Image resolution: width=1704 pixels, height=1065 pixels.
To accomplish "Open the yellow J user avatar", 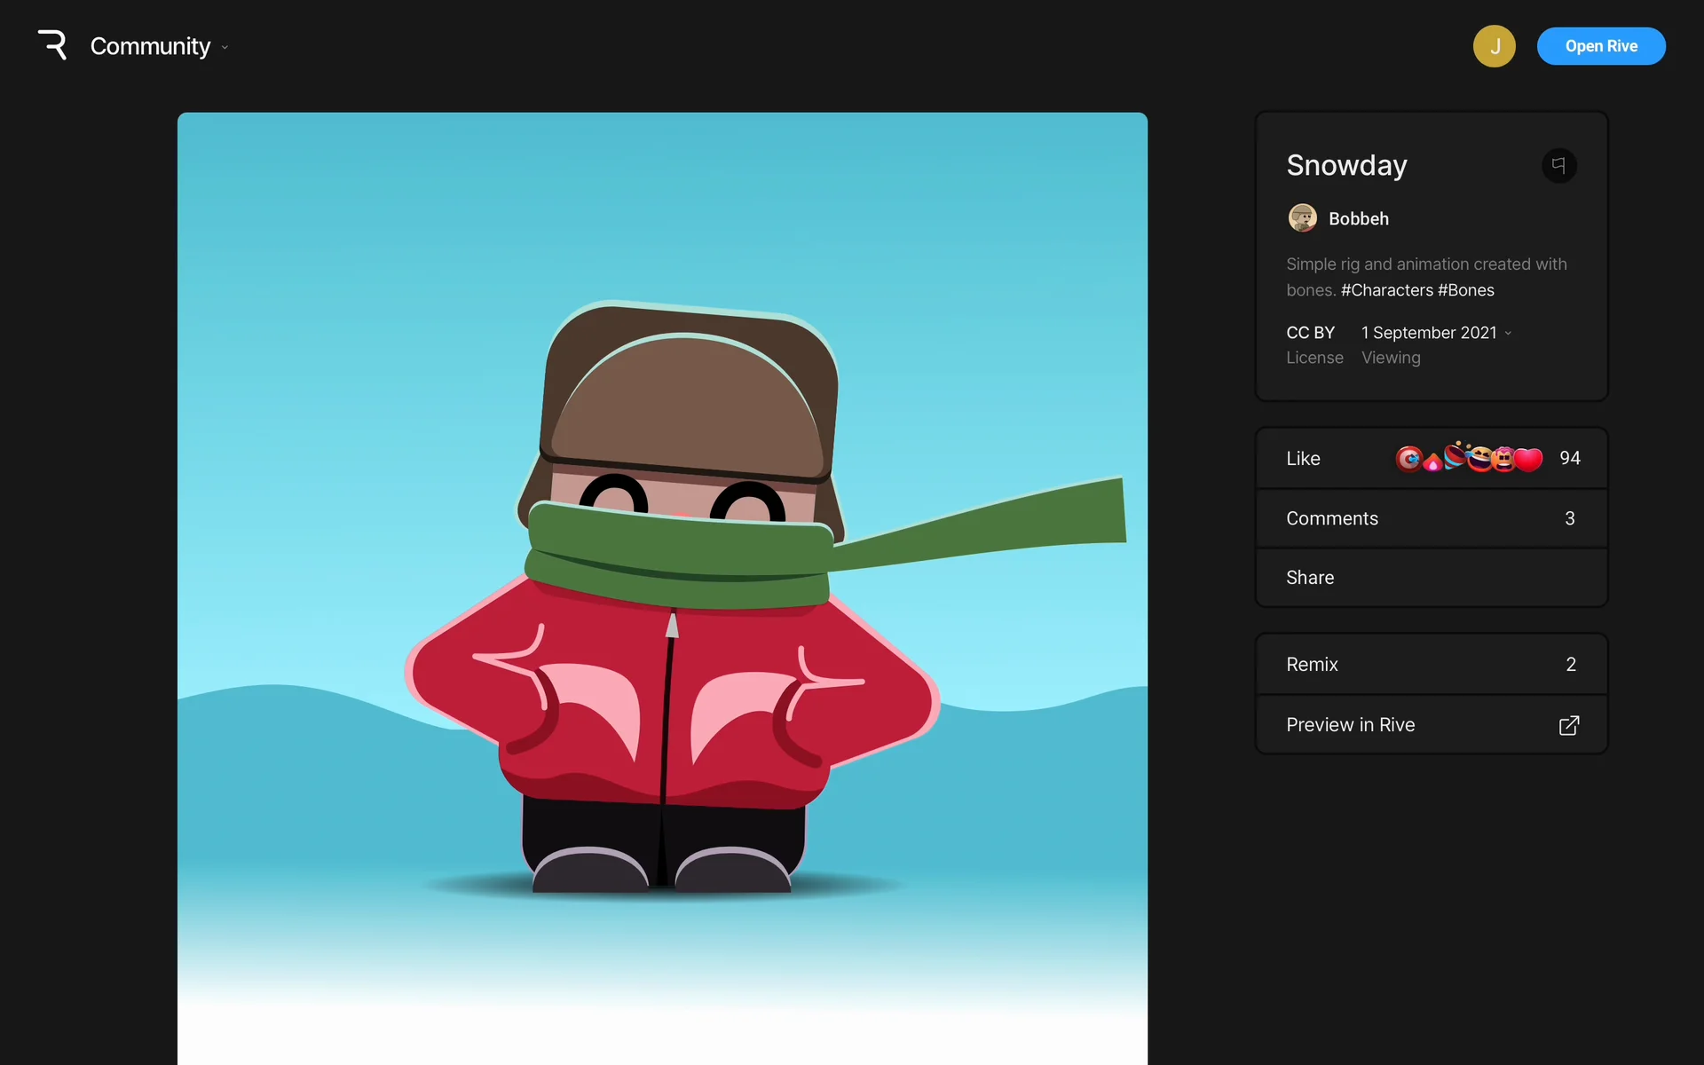I will click(x=1494, y=46).
